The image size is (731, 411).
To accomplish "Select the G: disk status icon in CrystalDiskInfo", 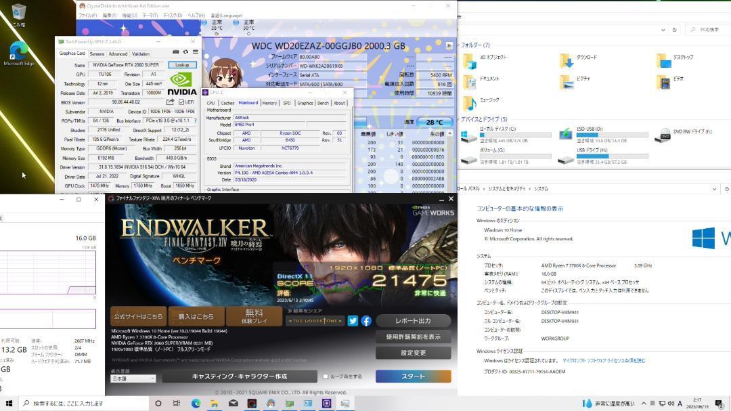I will click(x=204, y=23).
